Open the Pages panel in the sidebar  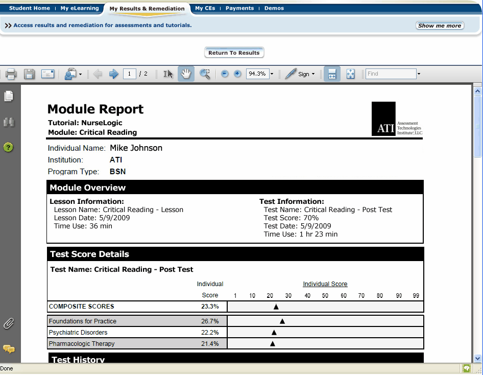9,96
